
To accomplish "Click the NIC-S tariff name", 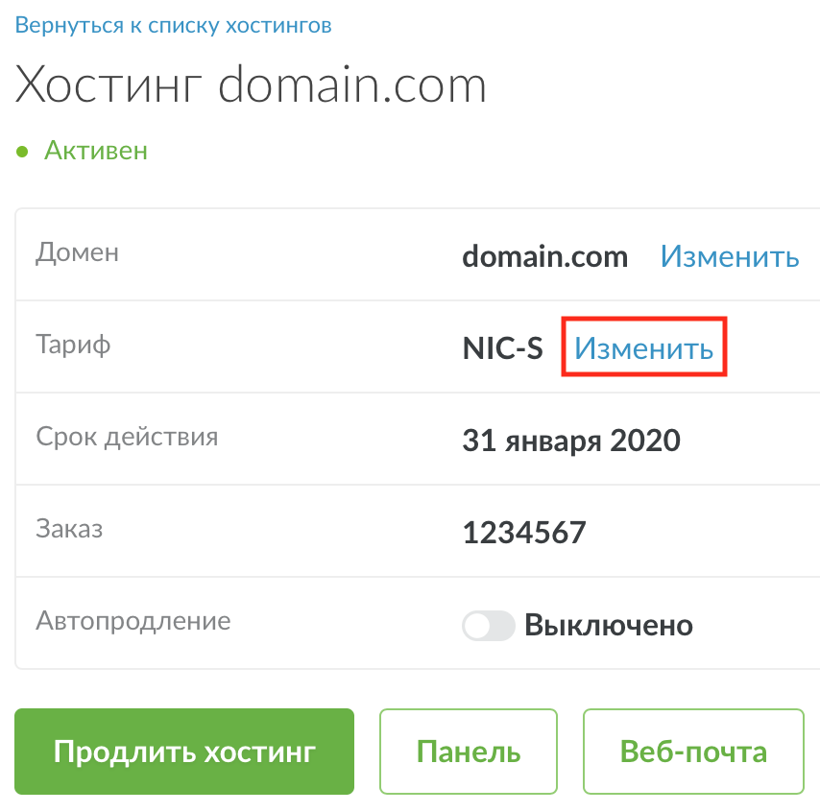I will (502, 348).
